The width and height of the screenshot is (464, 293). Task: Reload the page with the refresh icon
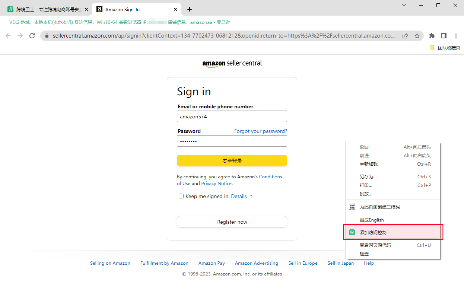pyautogui.click(x=32, y=36)
